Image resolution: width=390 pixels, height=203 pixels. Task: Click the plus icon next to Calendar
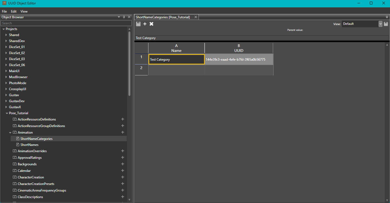click(123, 170)
